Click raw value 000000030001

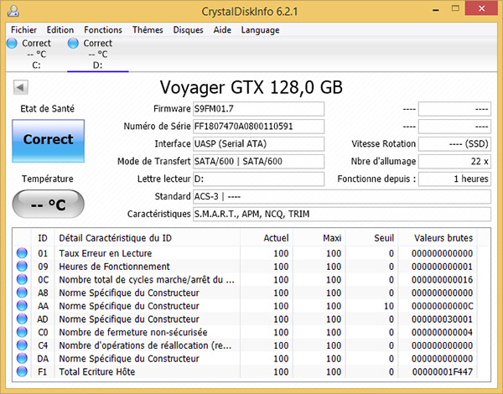pyautogui.click(x=443, y=319)
